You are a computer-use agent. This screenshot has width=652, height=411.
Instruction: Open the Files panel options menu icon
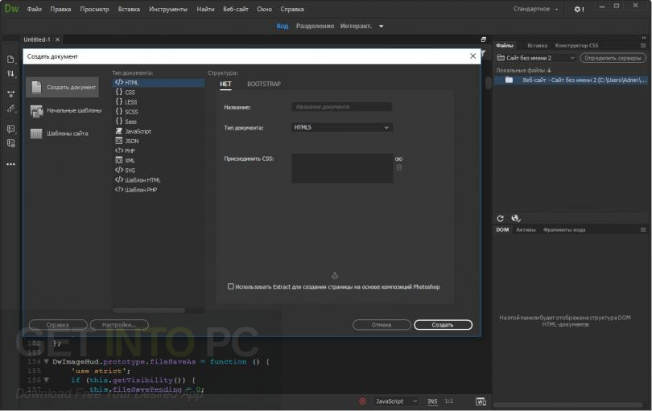643,45
